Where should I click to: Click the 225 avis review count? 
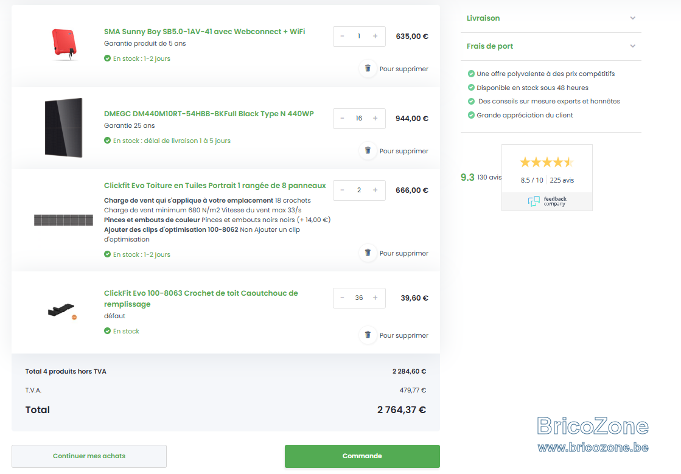[x=562, y=180]
